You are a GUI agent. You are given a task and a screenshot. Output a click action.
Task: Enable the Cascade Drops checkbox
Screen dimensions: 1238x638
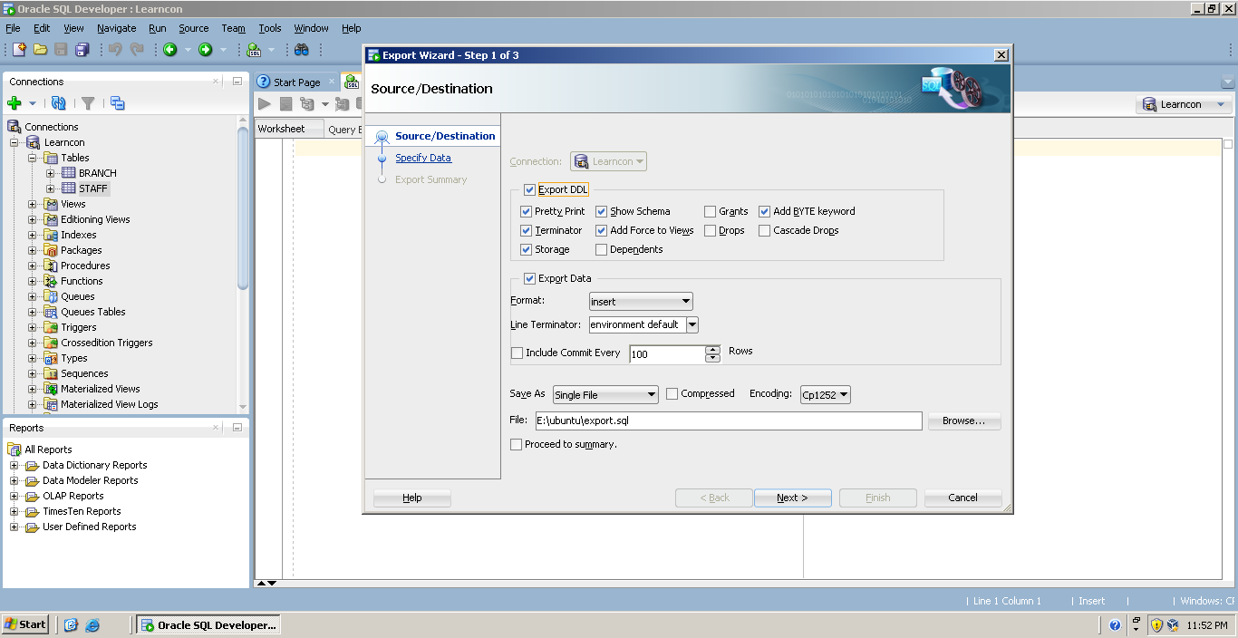(764, 230)
